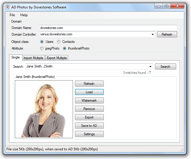Click the Load button
Image resolution: width=191 pixels, height=159 pixels.
pyautogui.click(x=89, y=92)
